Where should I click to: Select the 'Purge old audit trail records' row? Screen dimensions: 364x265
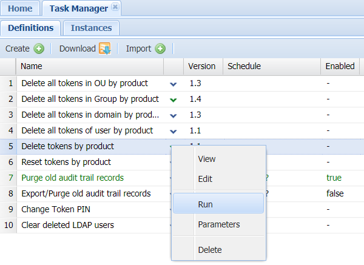tap(72, 178)
